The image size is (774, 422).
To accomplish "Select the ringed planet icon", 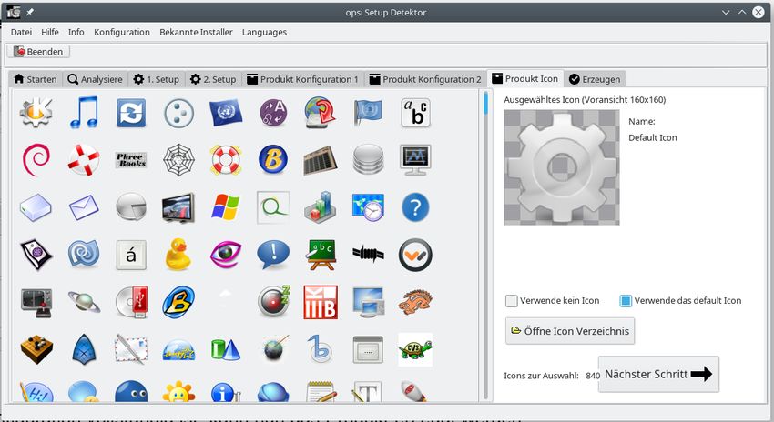I will (84, 301).
